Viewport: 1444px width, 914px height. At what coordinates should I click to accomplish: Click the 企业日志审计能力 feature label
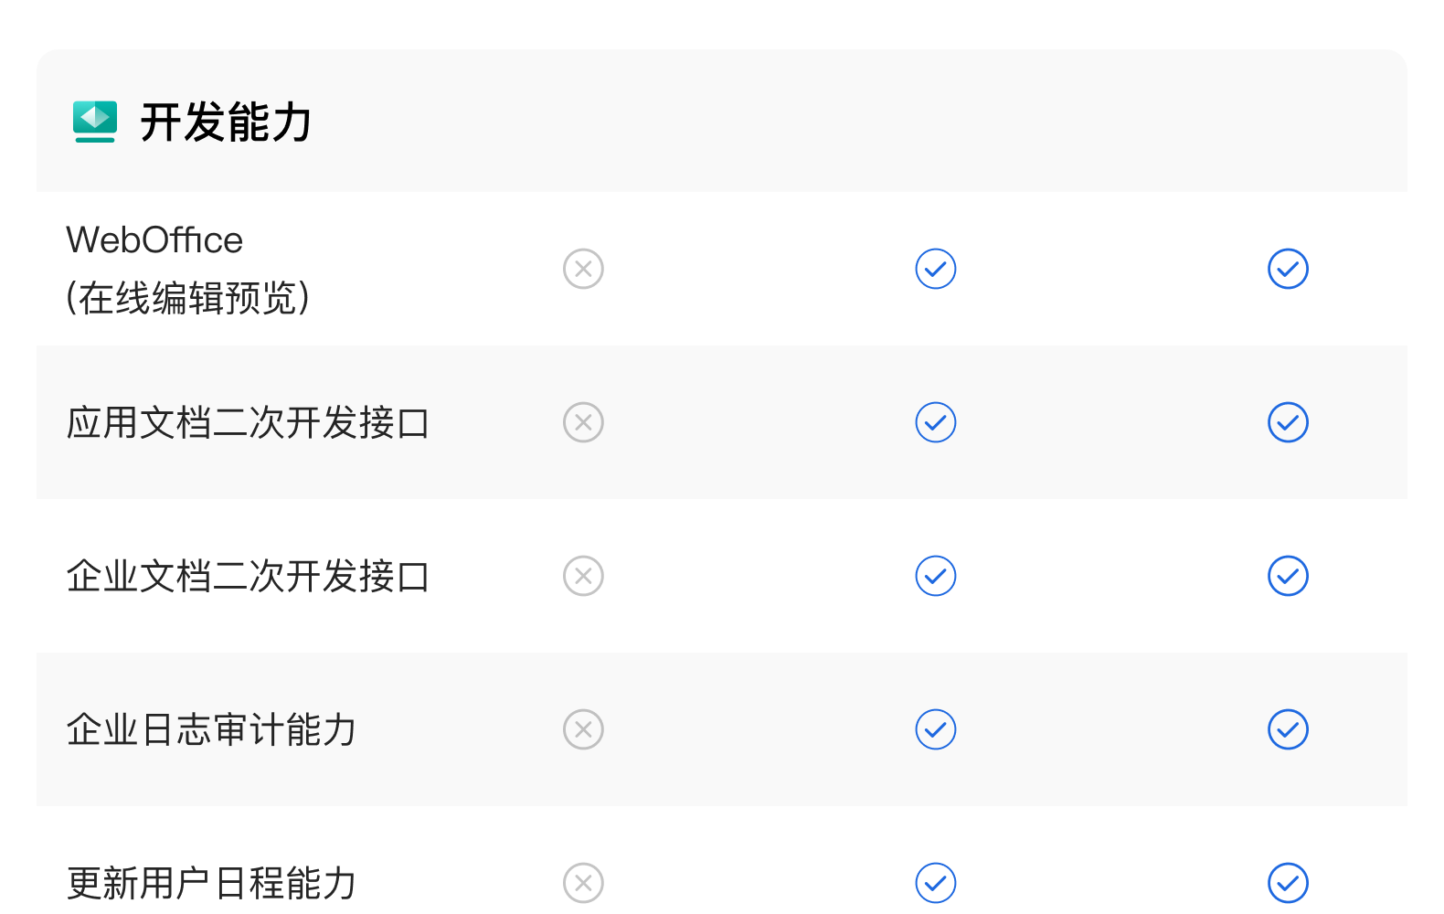point(211,729)
